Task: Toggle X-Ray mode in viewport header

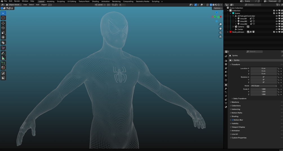Action: (x=207, y=5)
